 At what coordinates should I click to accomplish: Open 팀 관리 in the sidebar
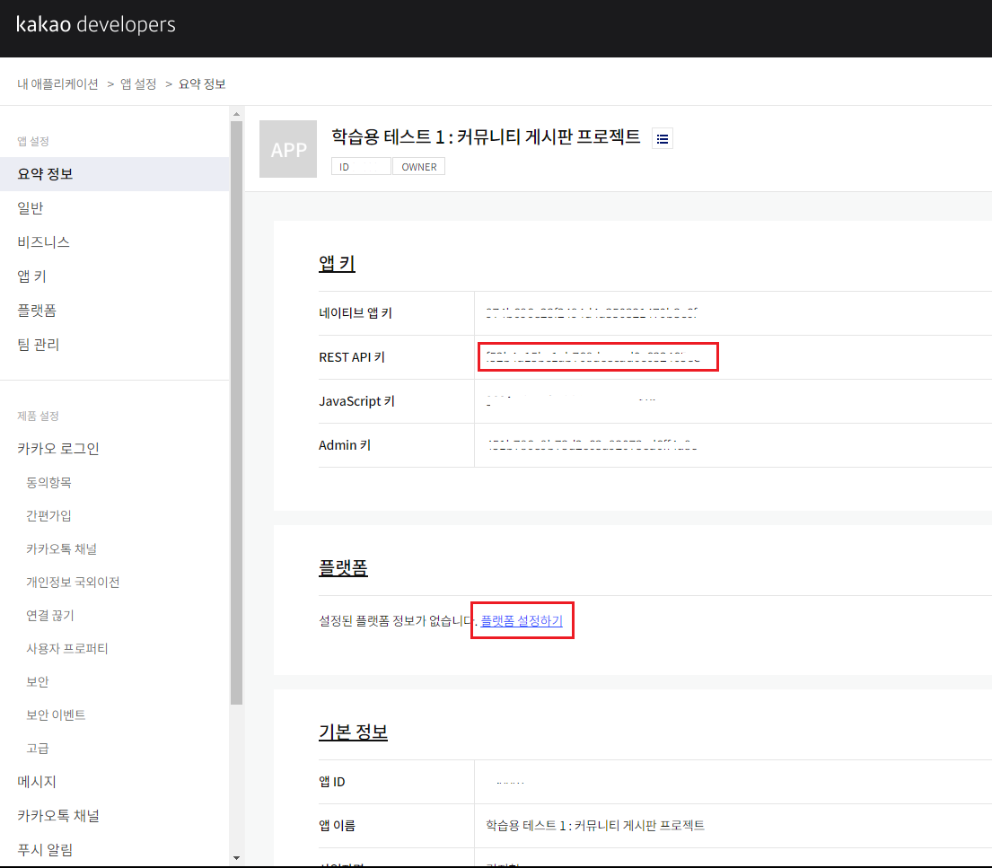coord(38,345)
